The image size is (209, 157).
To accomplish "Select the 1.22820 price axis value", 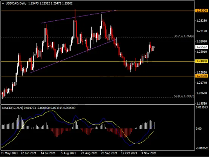I will tap(202, 72).
